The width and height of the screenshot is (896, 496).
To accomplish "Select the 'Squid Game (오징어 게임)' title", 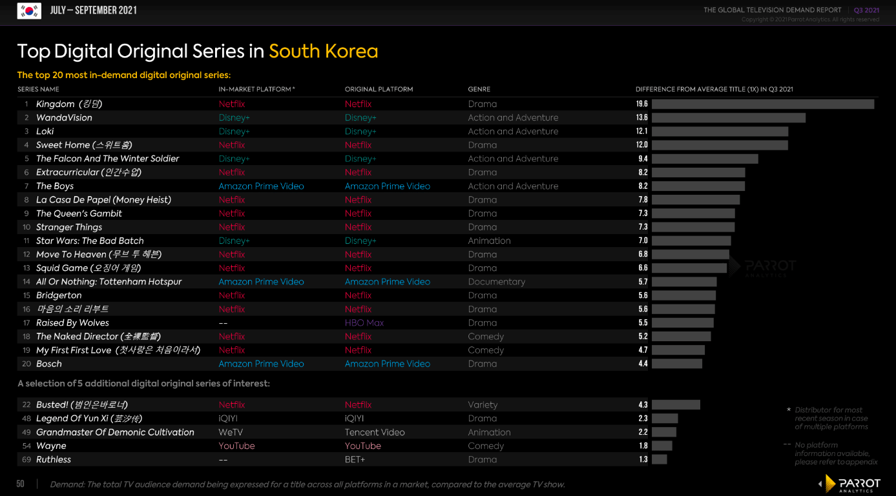I will 89,268.
